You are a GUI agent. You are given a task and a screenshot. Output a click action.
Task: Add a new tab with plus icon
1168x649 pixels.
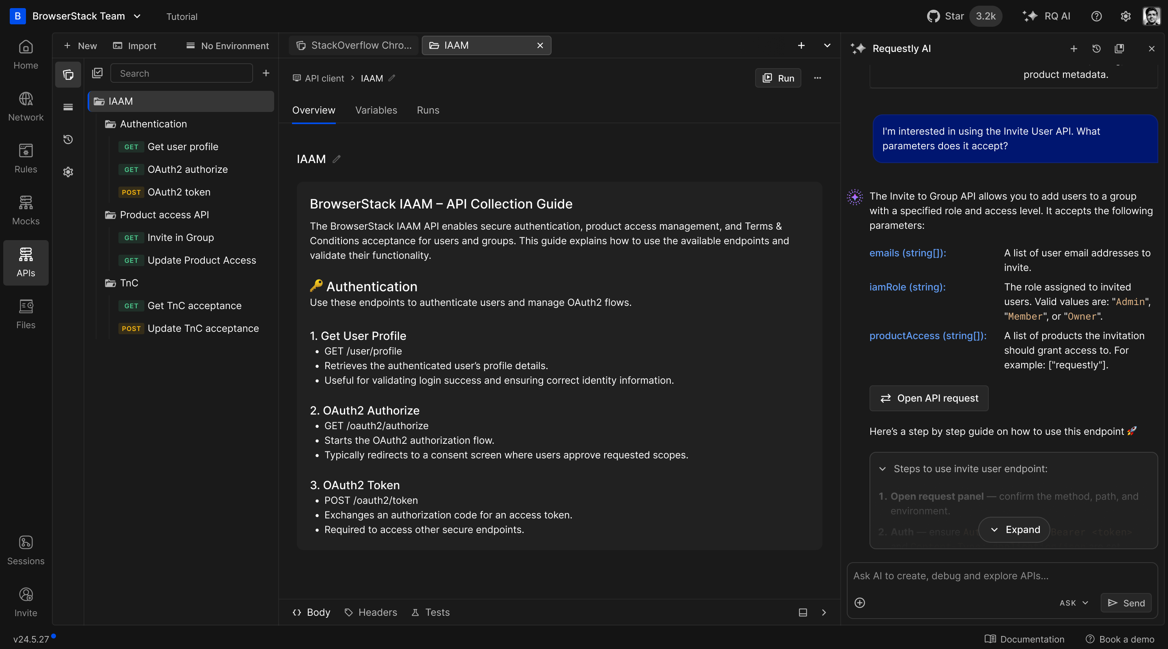[x=801, y=45]
